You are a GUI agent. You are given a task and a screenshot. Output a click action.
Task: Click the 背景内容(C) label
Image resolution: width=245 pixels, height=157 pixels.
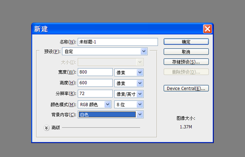click(x=64, y=115)
